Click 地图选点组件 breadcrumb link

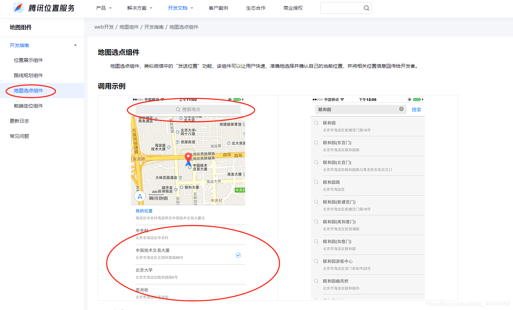[184, 27]
